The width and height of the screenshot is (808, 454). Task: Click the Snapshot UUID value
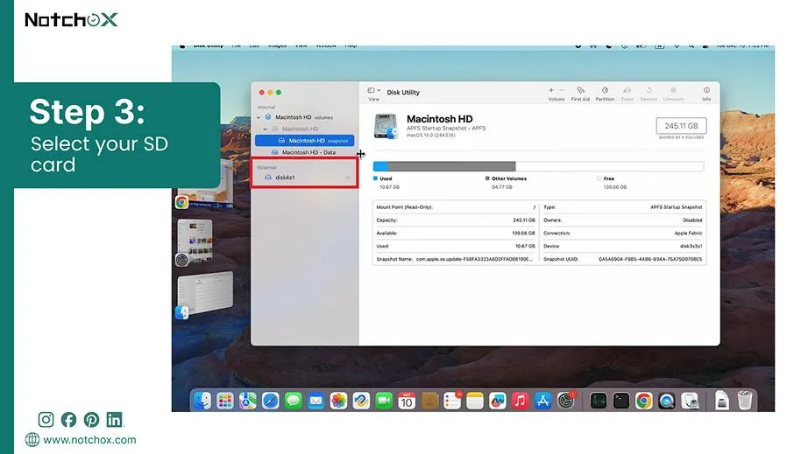(650, 260)
